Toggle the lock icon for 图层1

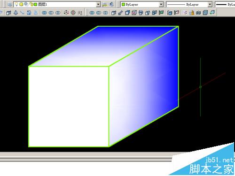coord(31,4)
